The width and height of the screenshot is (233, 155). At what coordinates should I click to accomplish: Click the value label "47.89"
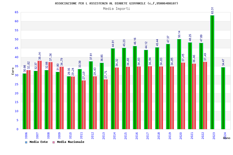[x=201, y=38]
